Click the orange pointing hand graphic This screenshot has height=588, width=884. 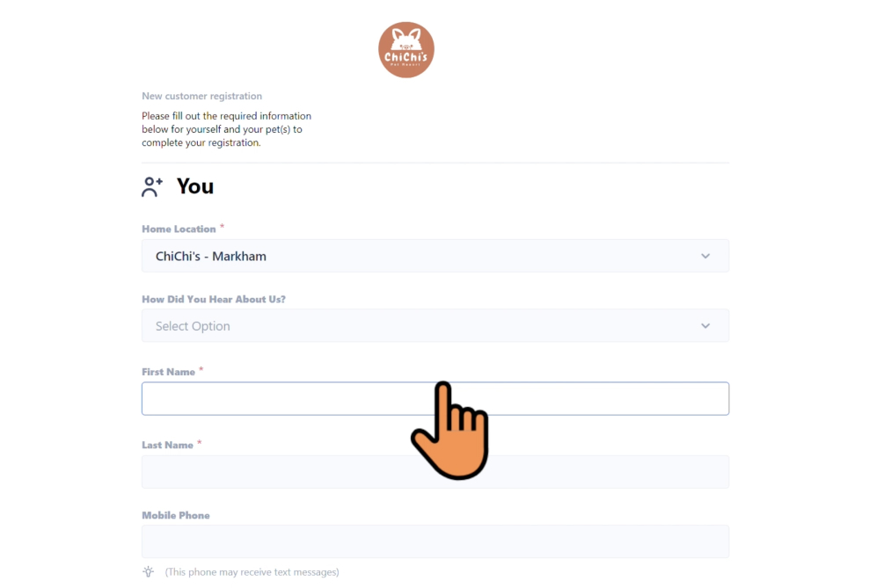(449, 432)
